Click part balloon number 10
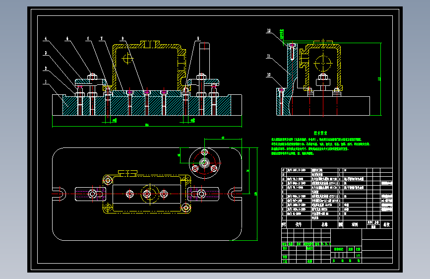 tap(269, 75)
